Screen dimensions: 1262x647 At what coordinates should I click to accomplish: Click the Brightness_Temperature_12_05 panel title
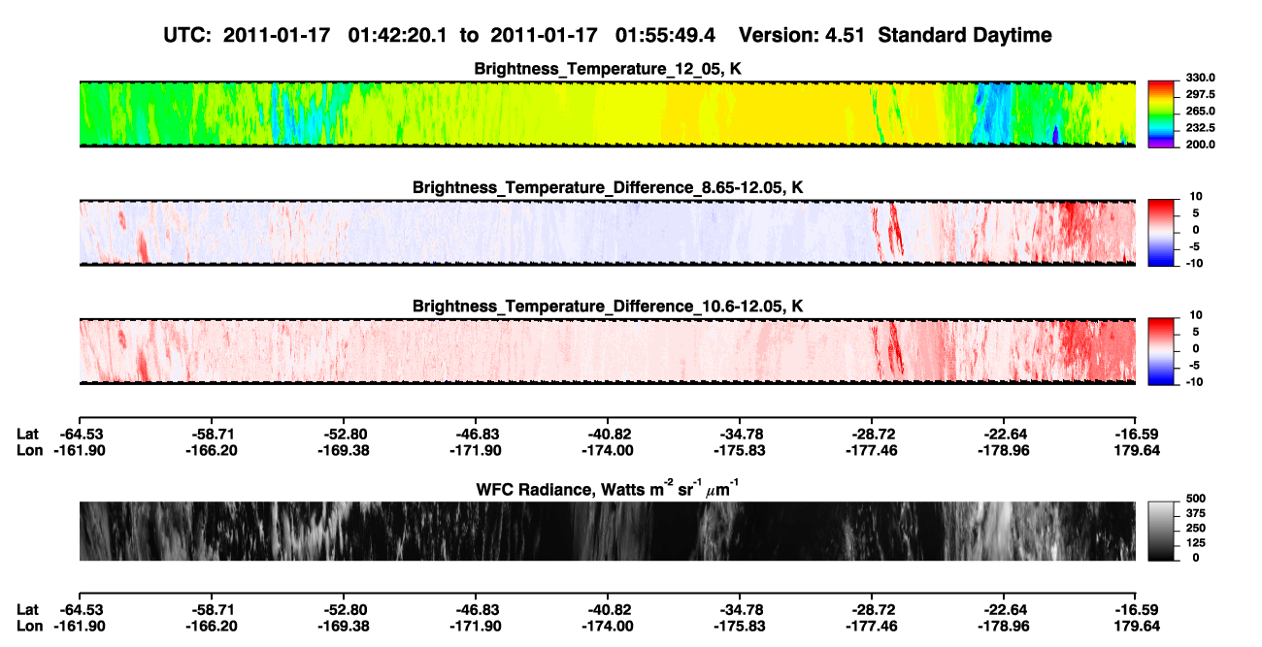[x=608, y=69]
